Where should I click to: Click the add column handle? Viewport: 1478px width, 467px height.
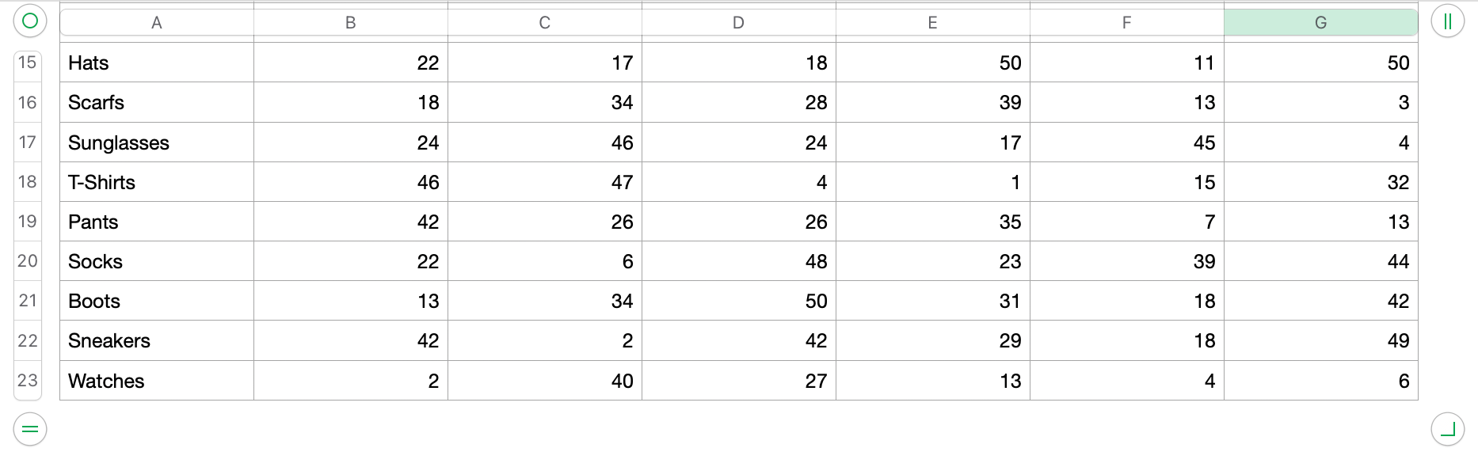1447,21
